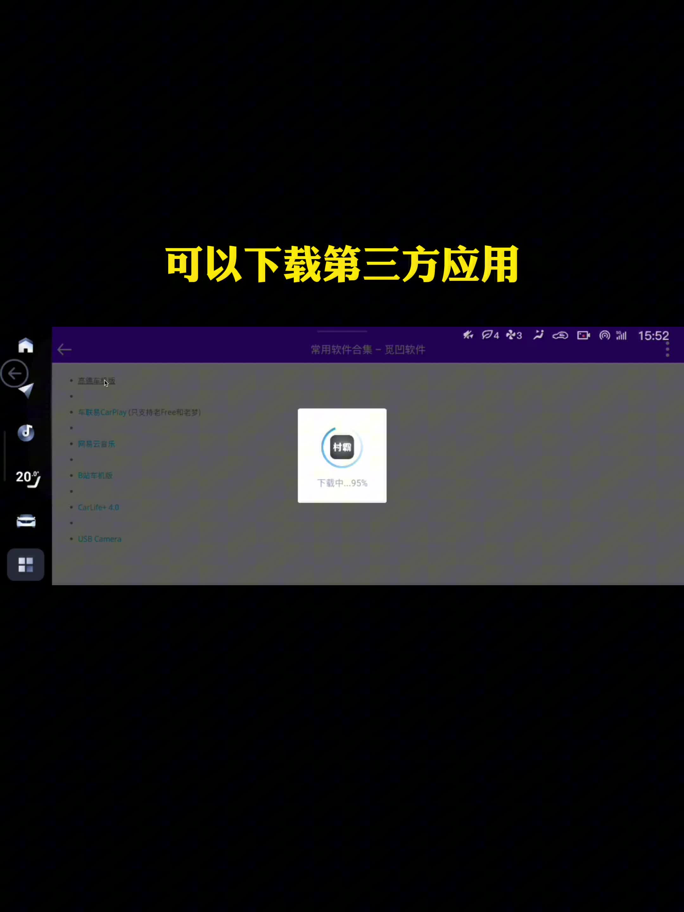Open the vehicle car settings icon

[26, 521]
